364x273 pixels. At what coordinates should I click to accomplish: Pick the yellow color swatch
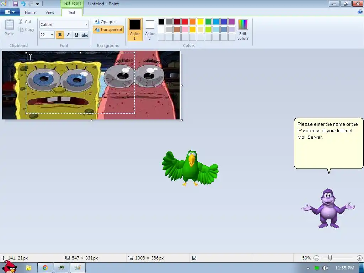click(x=200, y=22)
